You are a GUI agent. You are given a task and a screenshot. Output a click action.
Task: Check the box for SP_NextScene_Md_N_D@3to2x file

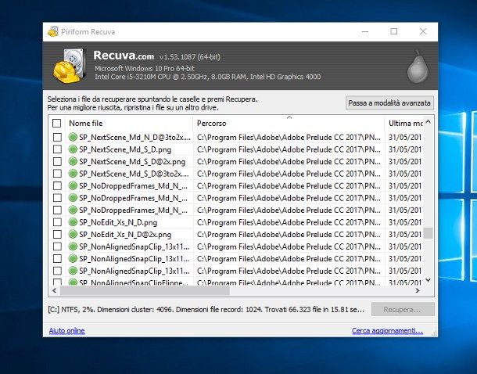click(x=57, y=137)
